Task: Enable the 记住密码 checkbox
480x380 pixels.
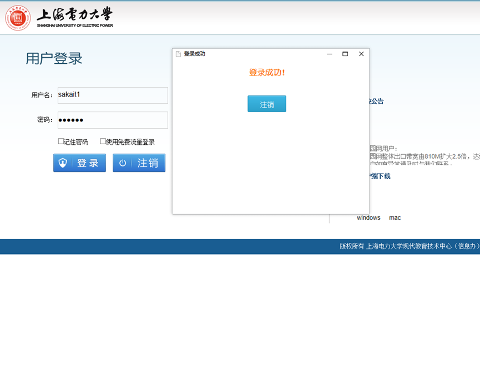Action: coord(61,141)
